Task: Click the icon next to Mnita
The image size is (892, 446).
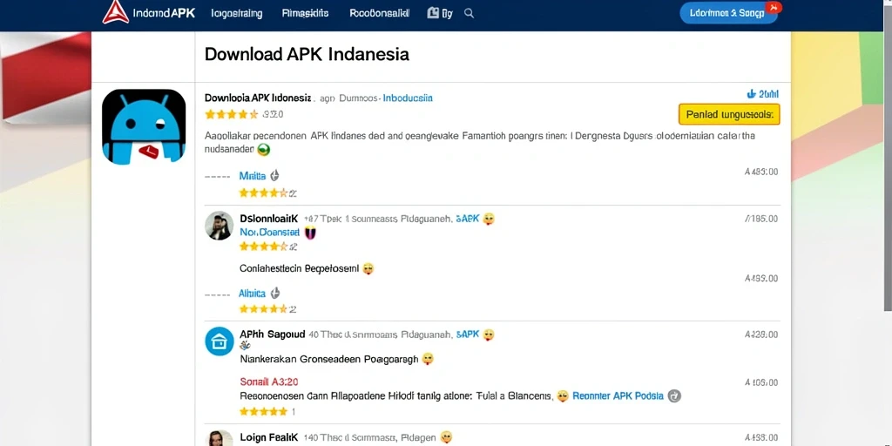Action: (274, 176)
